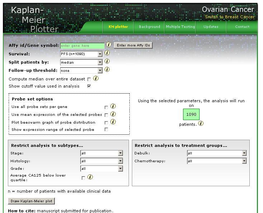The width and height of the screenshot is (263, 213).
Task: Open info icon next to Survival dropdown
Action: point(107,53)
